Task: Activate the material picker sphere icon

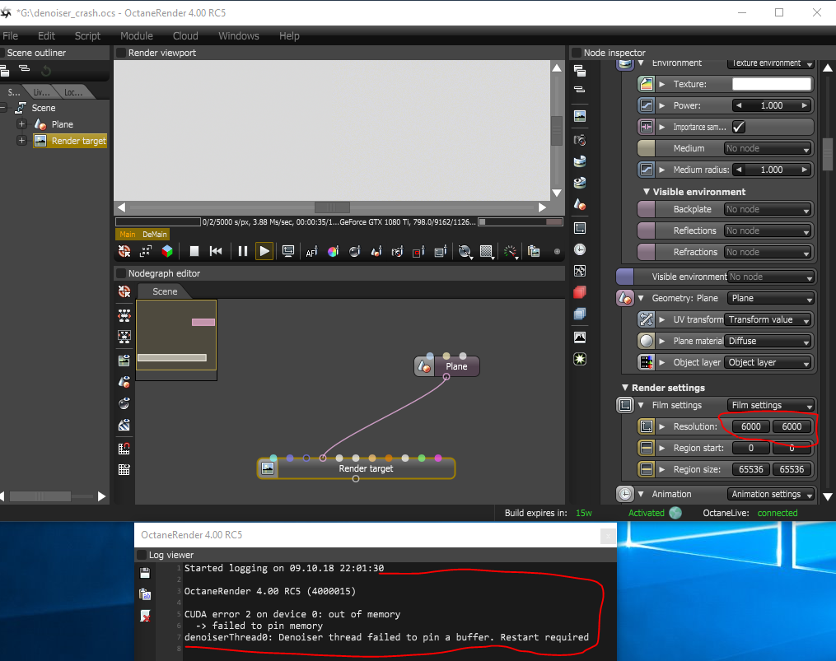Action: coord(354,251)
